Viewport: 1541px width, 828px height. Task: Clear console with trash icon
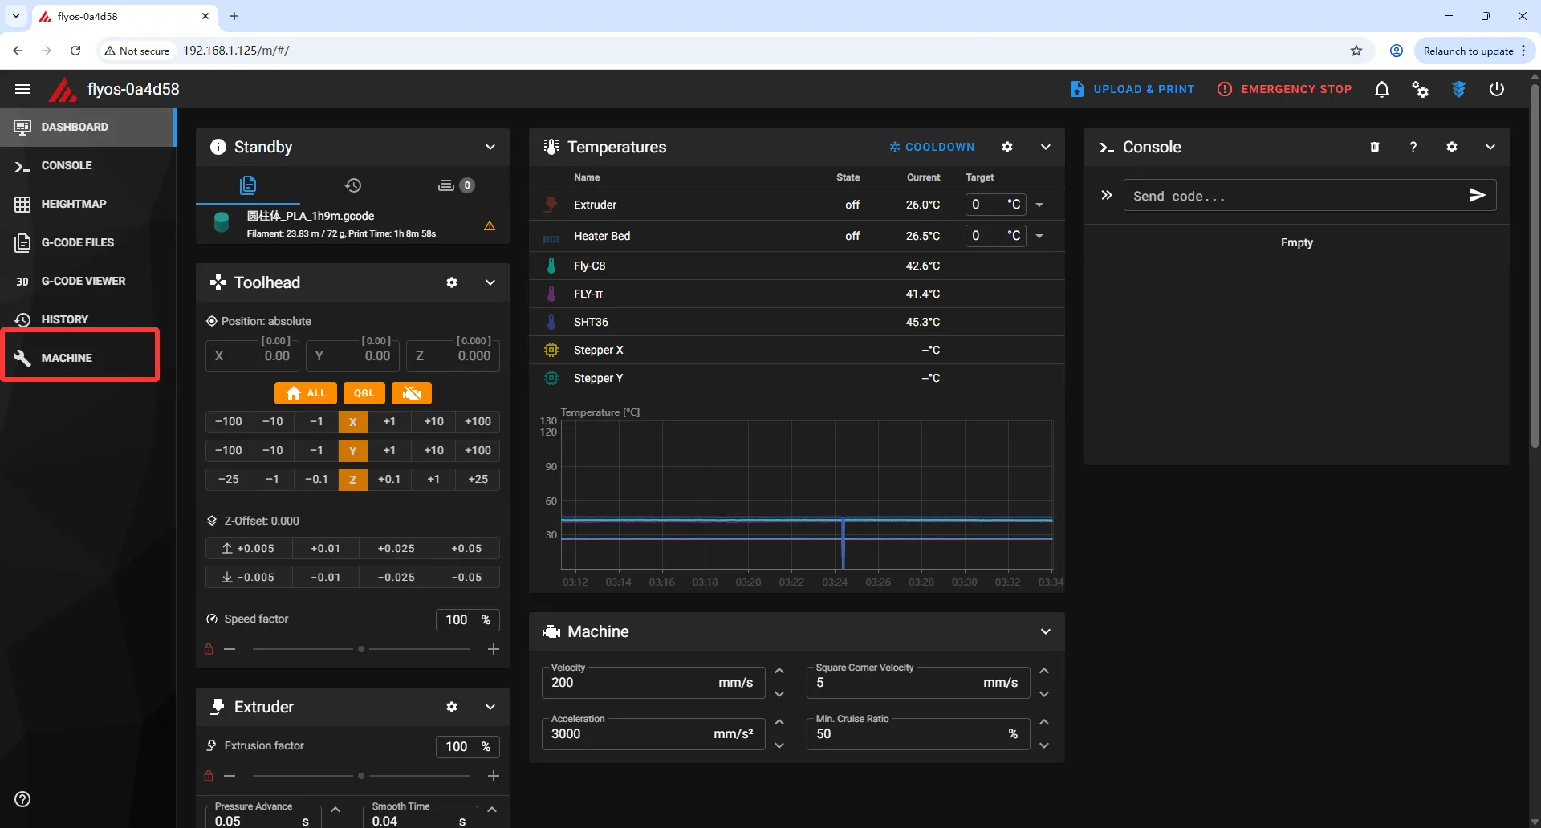[1375, 147]
